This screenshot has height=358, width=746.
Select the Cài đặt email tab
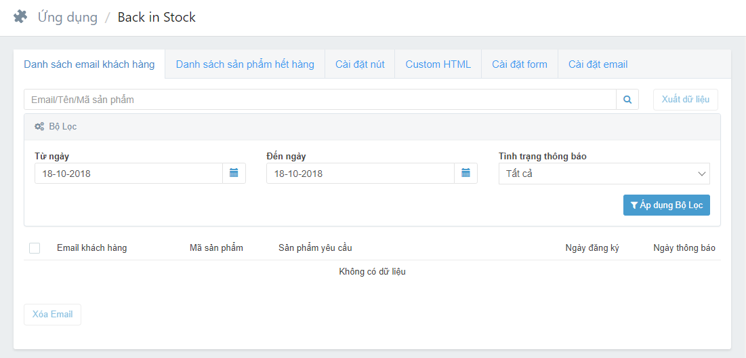(598, 64)
